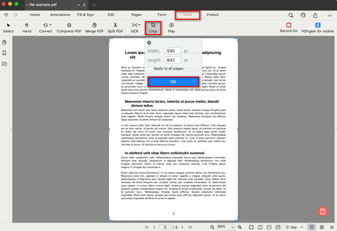Image resolution: width=337 pixels, height=231 pixels.
Task: Expand the OCR dropdown arrow
Action: click(x=139, y=25)
